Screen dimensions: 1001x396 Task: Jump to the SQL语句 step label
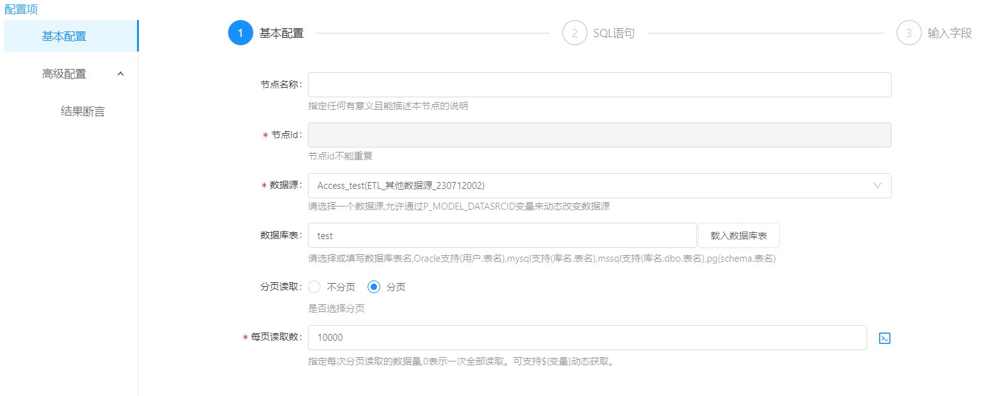(x=613, y=33)
